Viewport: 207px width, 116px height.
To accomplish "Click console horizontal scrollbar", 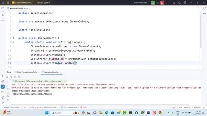I will [x=100, y=105].
